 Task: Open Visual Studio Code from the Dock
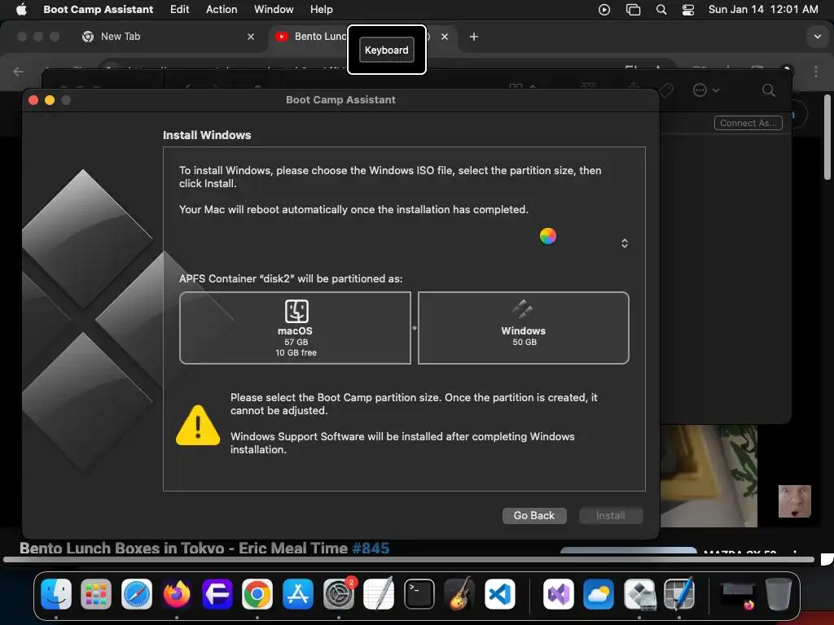500,593
